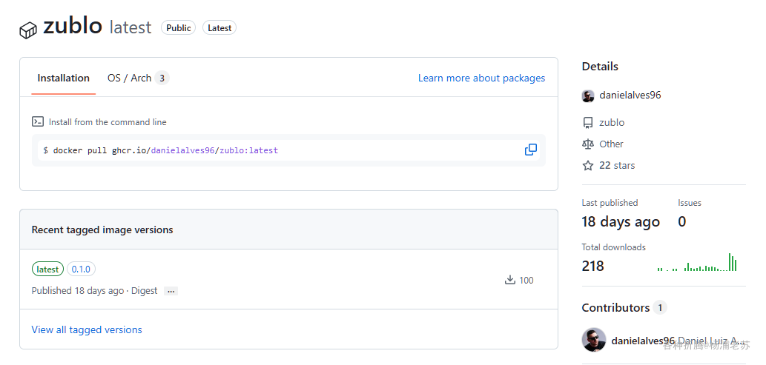Open Learn more about packages link

[x=481, y=78]
